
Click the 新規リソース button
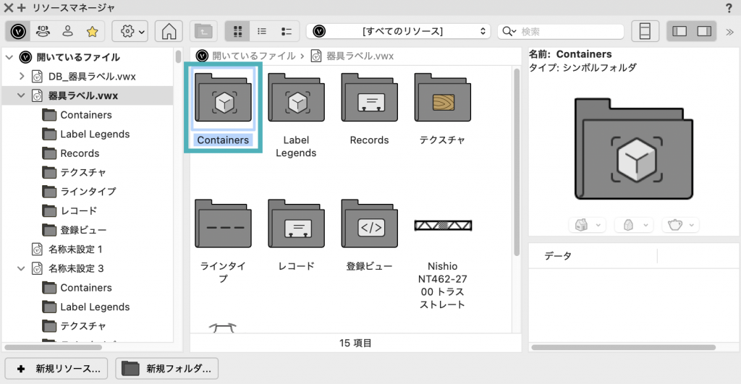point(57,368)
